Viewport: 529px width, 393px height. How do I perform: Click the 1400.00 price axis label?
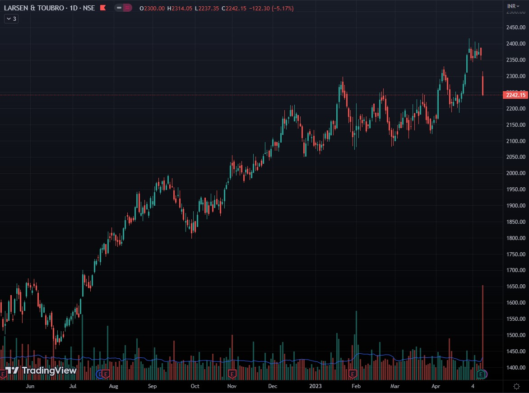click(x=515, y=367)
